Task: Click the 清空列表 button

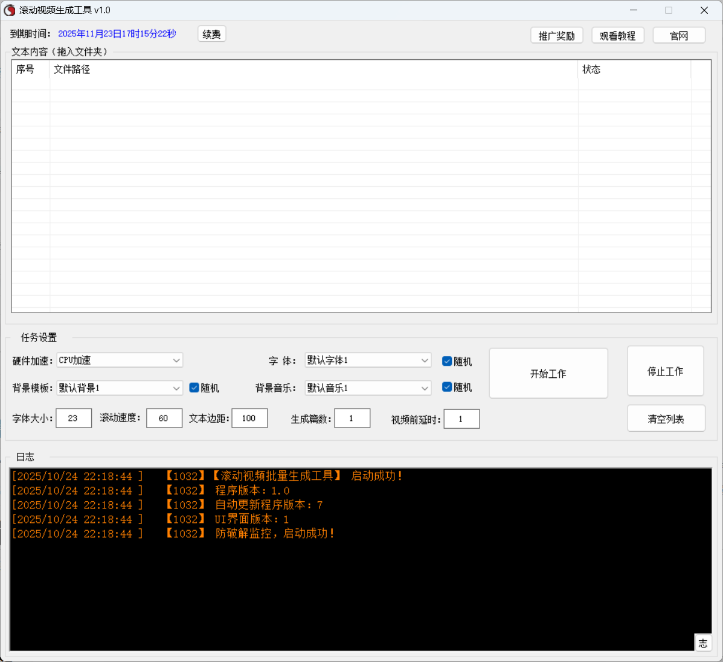Action: [x=666, y=418]
